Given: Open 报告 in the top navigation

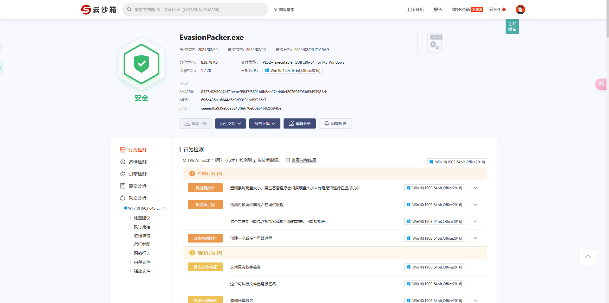Looking at the screenshot, I should tap(438, 9).
